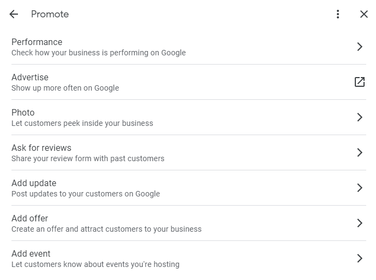
Task: Click the Add update chevron arrow
Action: 359,188
